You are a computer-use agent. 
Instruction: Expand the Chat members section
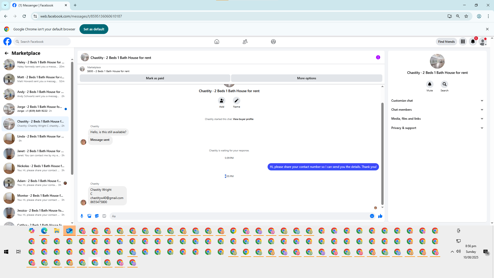437,110
